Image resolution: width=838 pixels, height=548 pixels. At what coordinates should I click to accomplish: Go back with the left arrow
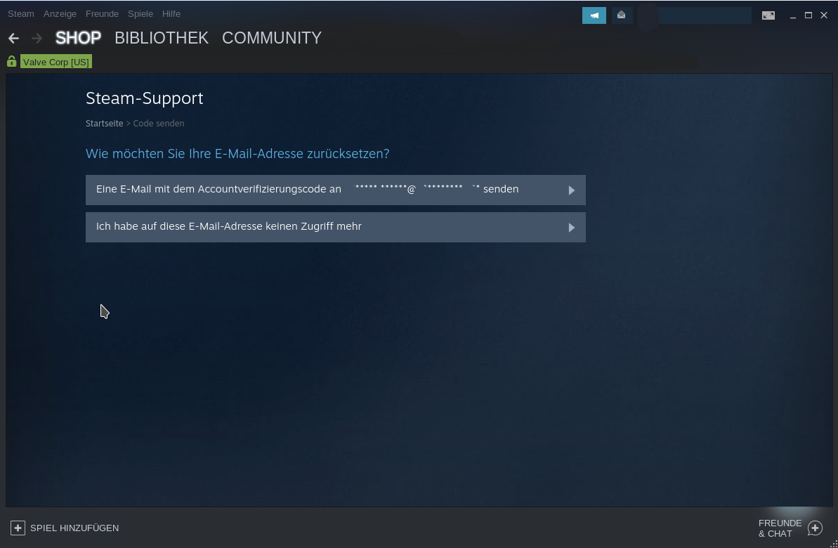tap(14, 38)
